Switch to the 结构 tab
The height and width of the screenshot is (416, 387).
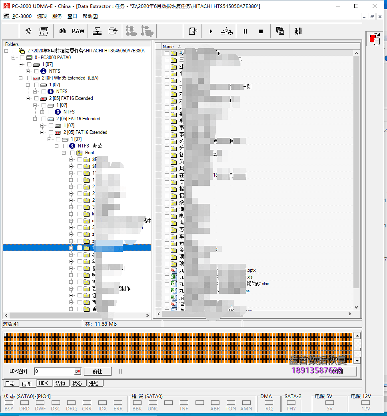pos(60,383)
